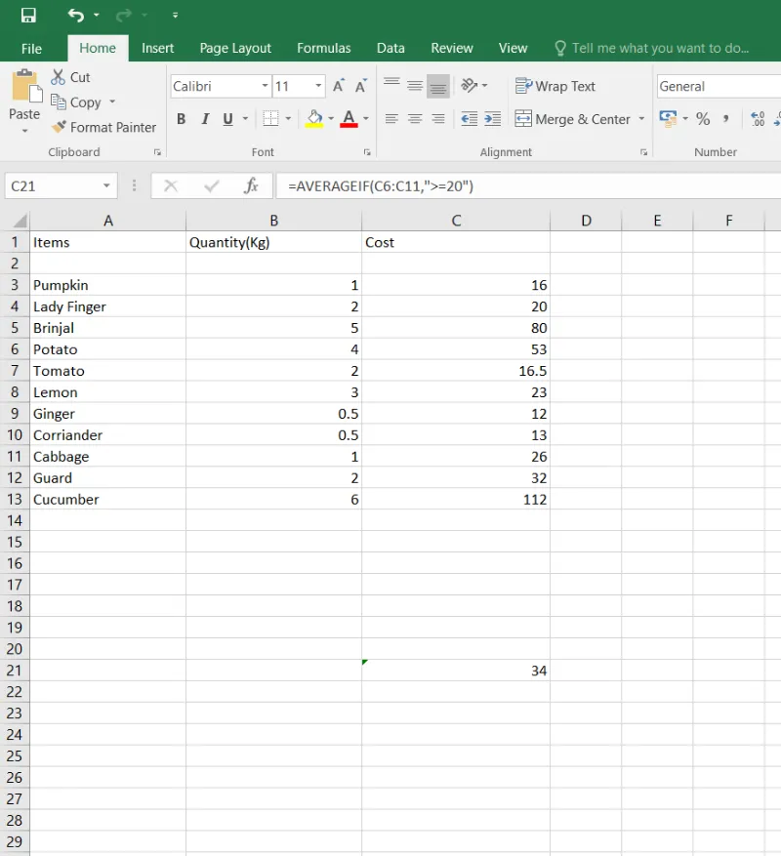Click Accounting Number Format icon
Viewport: 781px width, 856px height.
point(668,118)
